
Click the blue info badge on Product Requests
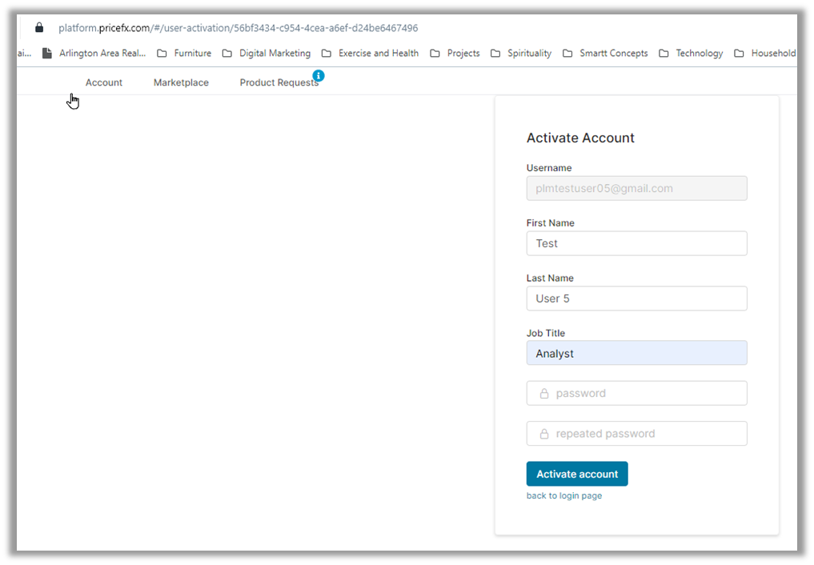click(x=318, y=75)
